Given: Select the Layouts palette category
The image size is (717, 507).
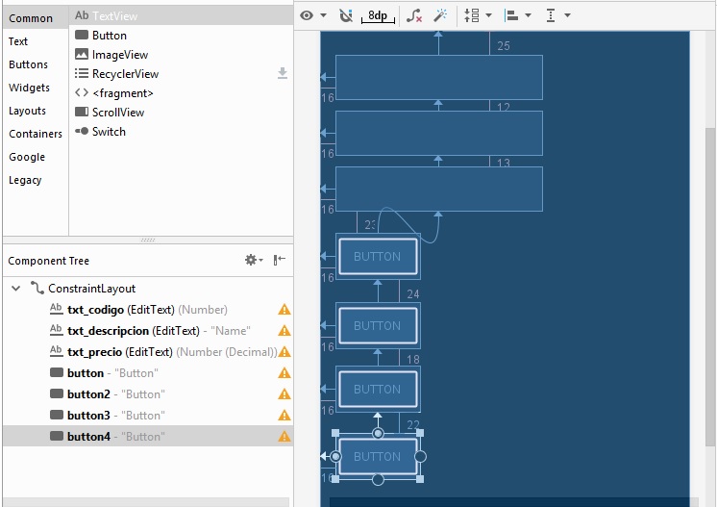Looking at the screenshot, I should pyautogui.click(x=28, y=111).
